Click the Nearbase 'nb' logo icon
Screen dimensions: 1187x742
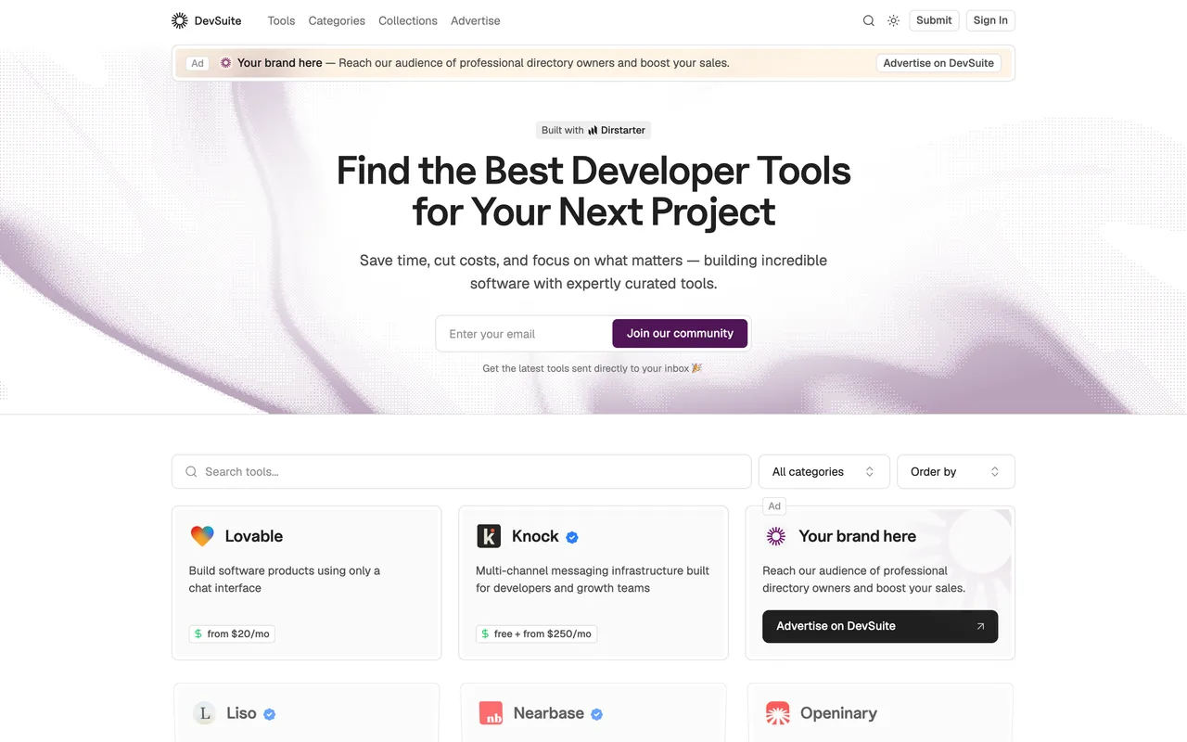[x=491, y=713]
